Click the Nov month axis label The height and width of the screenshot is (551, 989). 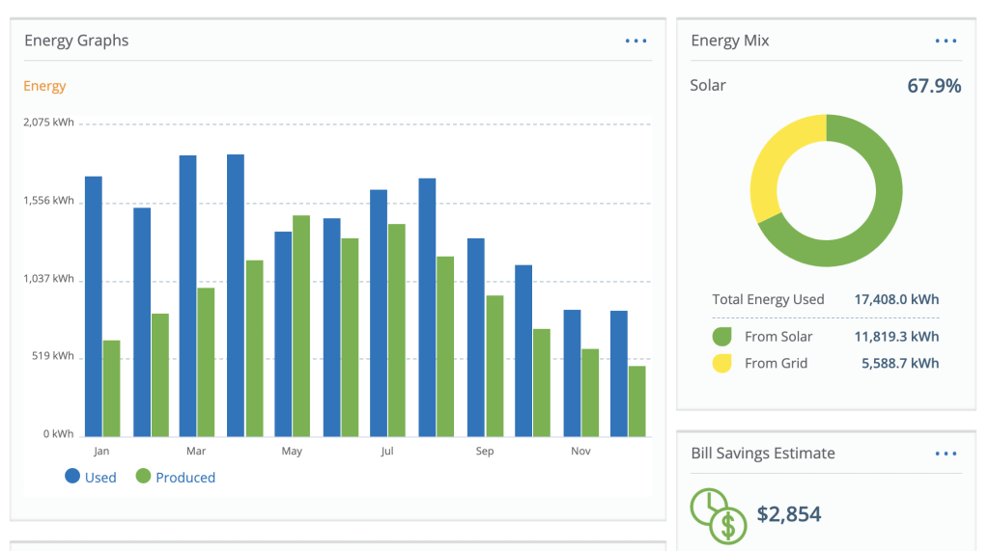tap(580, 451)
